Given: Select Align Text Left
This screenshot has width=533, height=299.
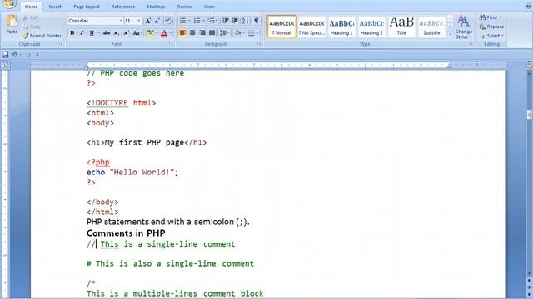Looking at the screenshot, I should [x=182, y=33].
